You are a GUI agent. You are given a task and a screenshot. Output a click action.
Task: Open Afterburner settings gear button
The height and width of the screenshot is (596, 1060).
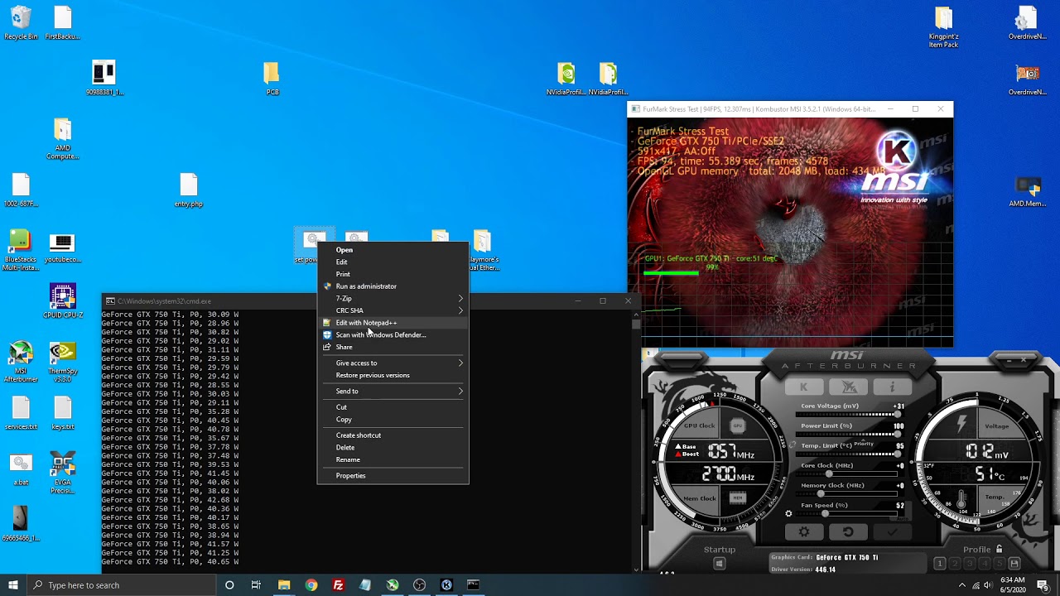coord(803,531)
